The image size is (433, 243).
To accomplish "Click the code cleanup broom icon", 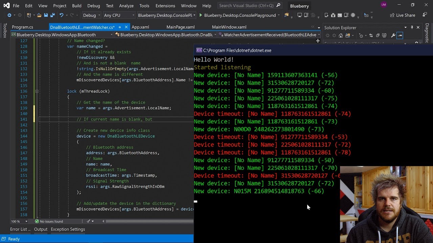I will point(88,221).
